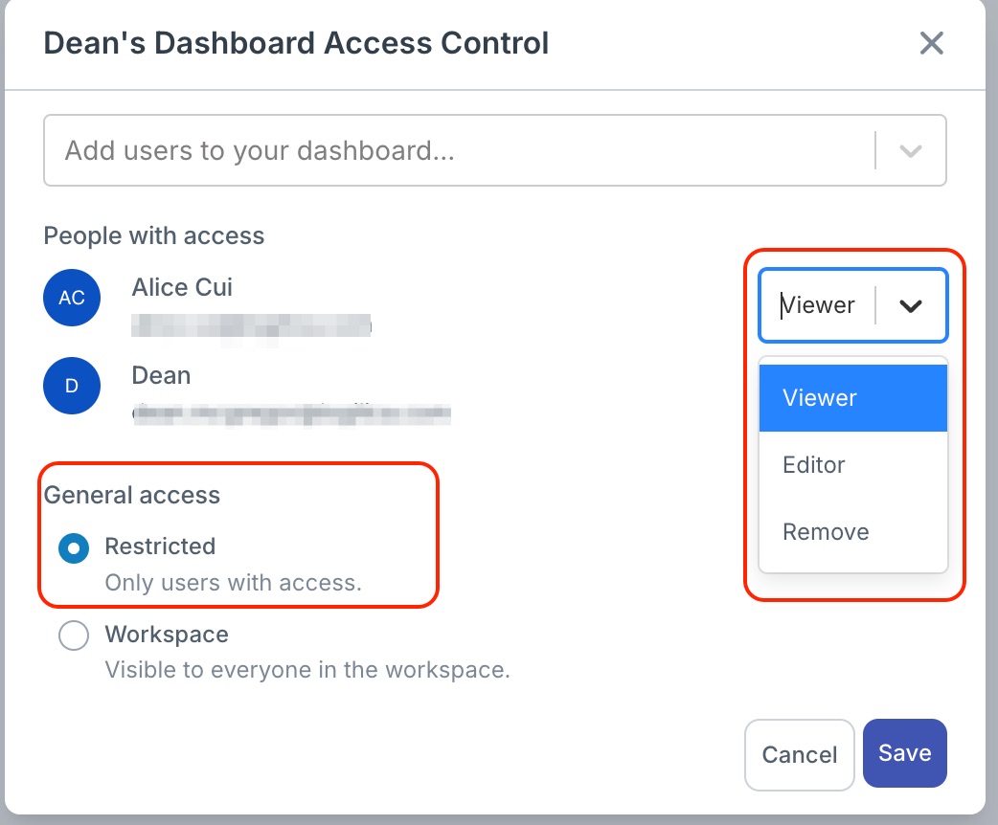Click Alice Cui's AC avatar

coord(72,297)
